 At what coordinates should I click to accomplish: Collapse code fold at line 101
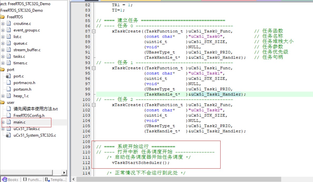(x=94, y=105)
